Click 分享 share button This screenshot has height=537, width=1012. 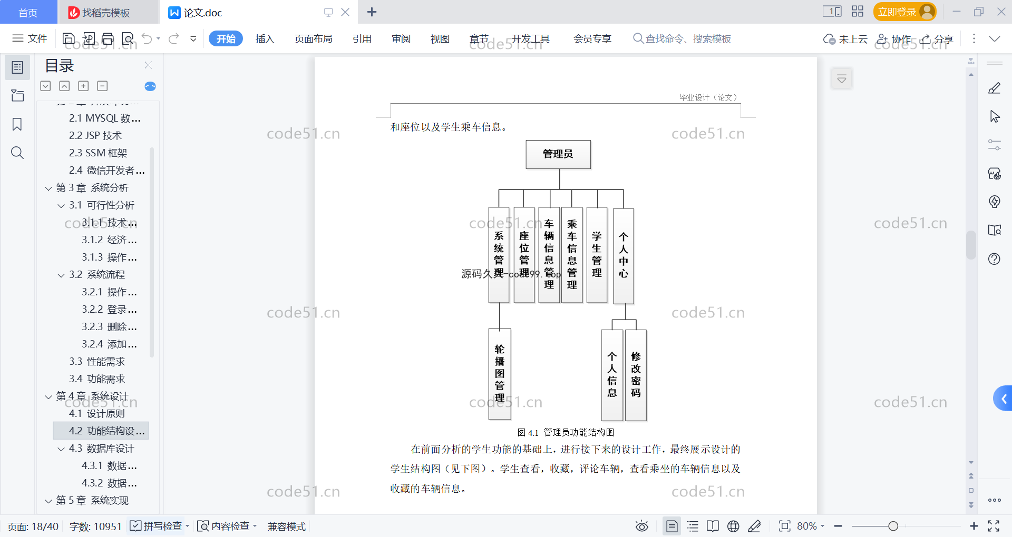point(937,39)
